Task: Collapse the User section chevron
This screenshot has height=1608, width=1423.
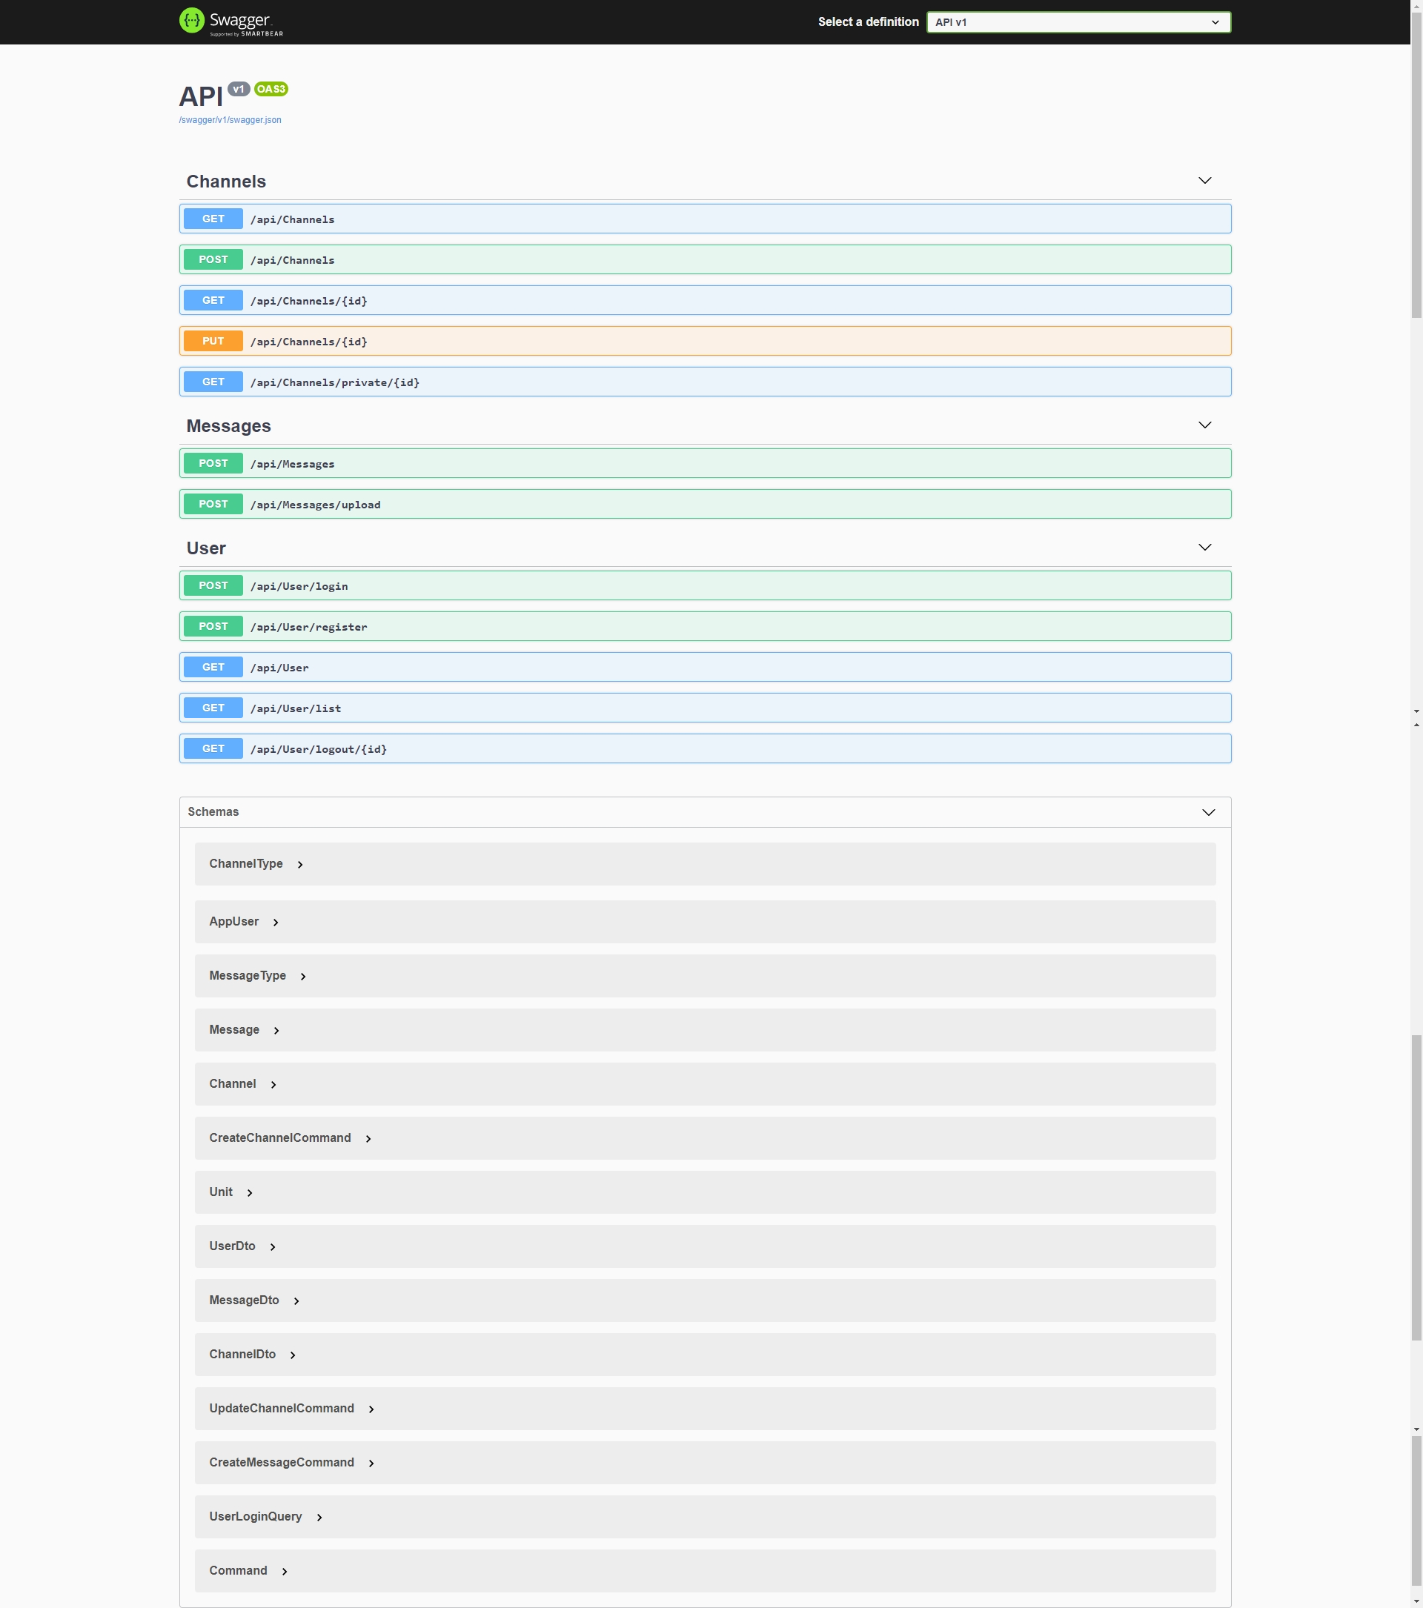Action: click(x=1204, y=548)
